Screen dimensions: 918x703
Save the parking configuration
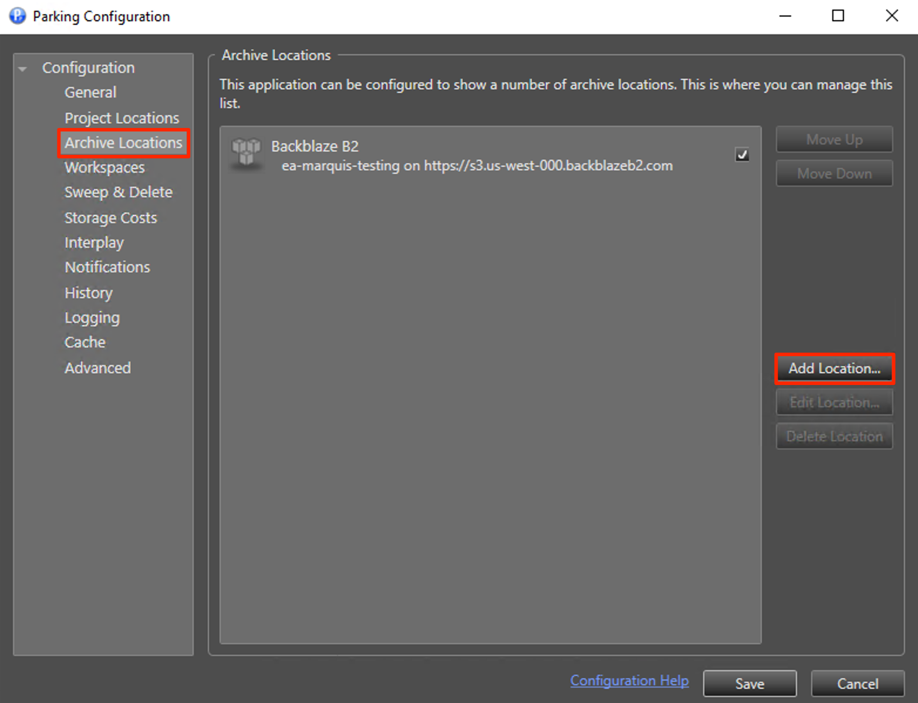pyautogui.click(x=750, y=684)
